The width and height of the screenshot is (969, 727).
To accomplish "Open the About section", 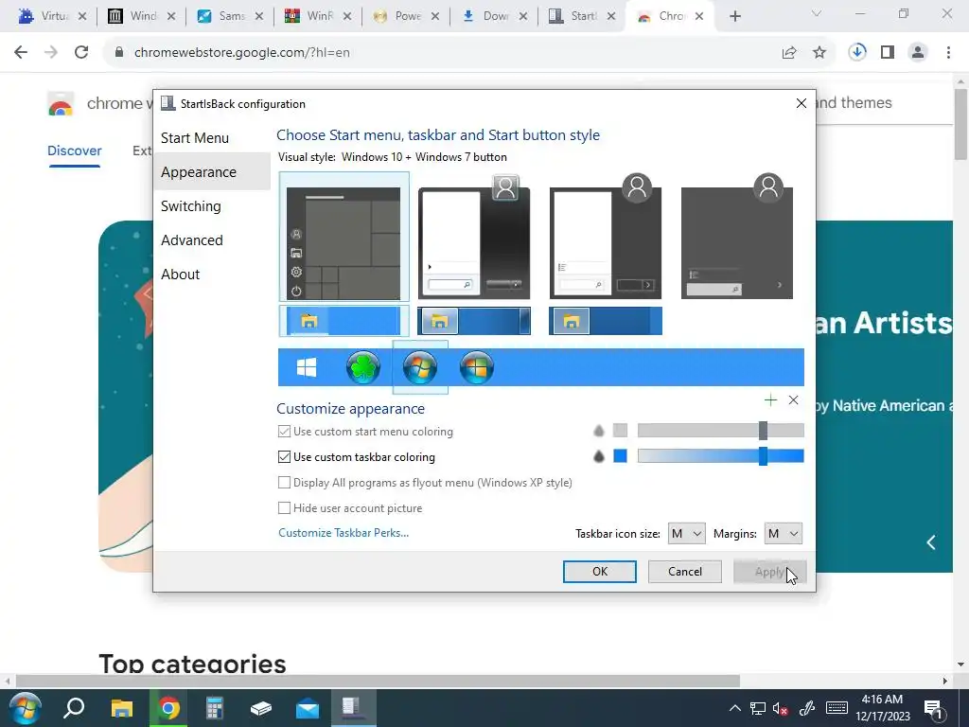I will pos(180,274).
